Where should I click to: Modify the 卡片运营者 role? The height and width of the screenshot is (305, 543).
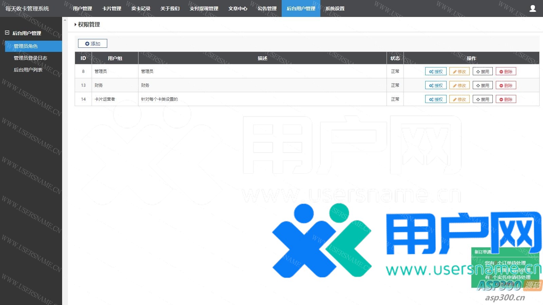(459, 99)
